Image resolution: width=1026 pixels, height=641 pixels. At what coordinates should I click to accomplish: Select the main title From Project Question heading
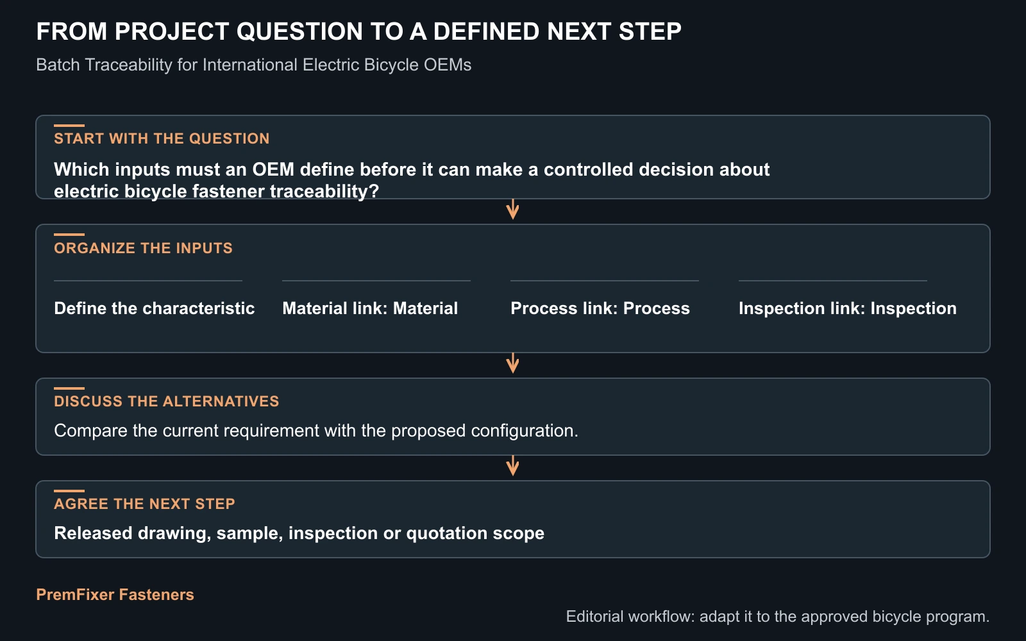click(x=358, y=31)
